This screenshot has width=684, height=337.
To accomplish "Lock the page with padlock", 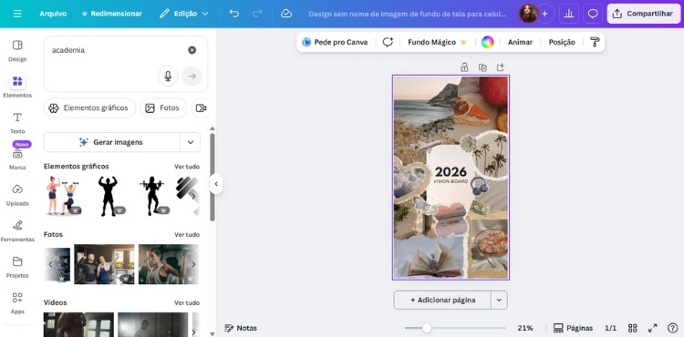I will click(x=464, y=67).
